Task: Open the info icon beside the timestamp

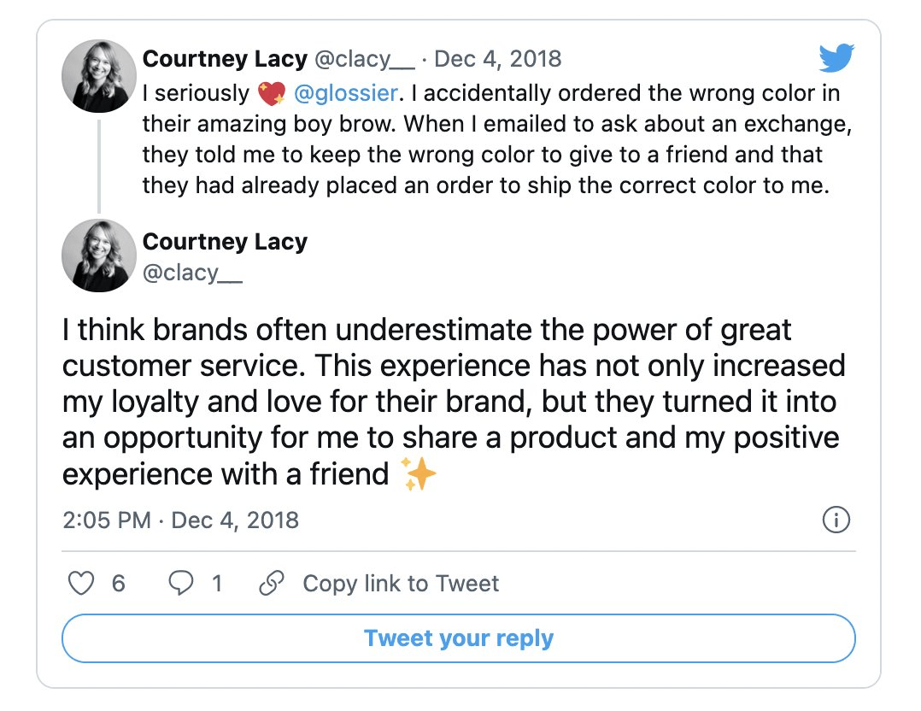Action: pyautogui.click(x=836, y=519)
